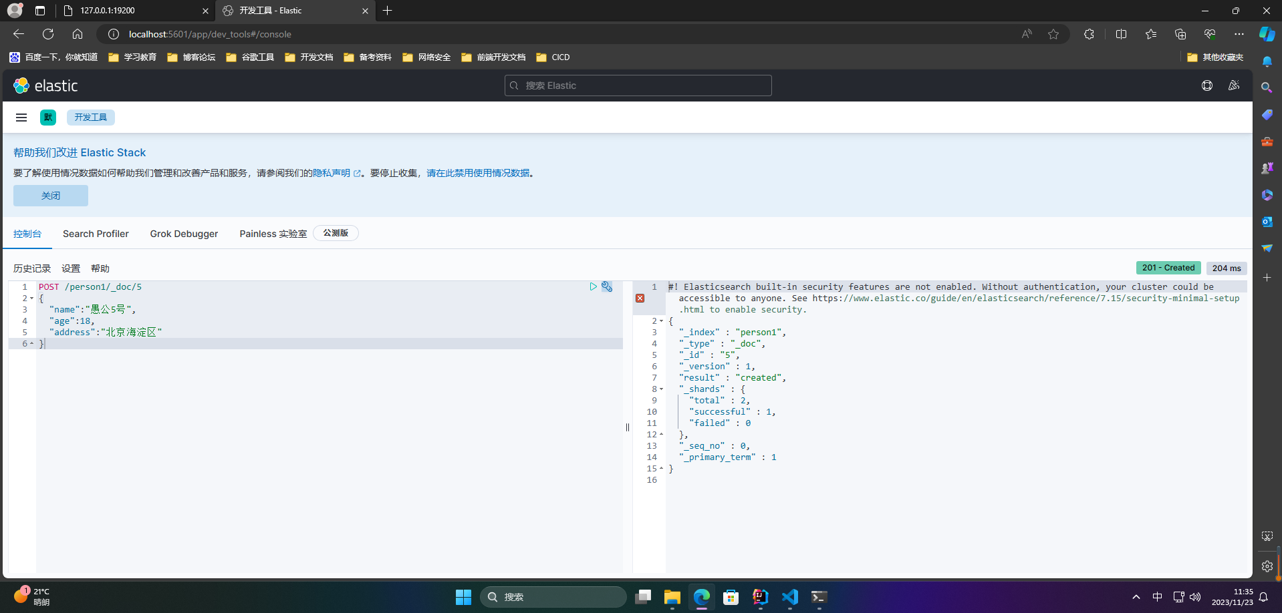This screenshot has height=613, width=1282.
Task: Switch to the Painless 实验室 tab
Action: point(273,234)
